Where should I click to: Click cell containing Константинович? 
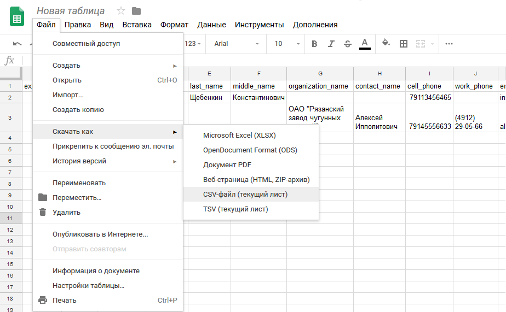point(259,98)
